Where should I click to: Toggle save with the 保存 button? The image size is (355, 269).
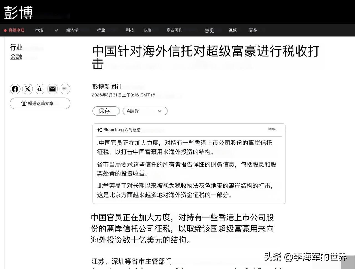106,111
